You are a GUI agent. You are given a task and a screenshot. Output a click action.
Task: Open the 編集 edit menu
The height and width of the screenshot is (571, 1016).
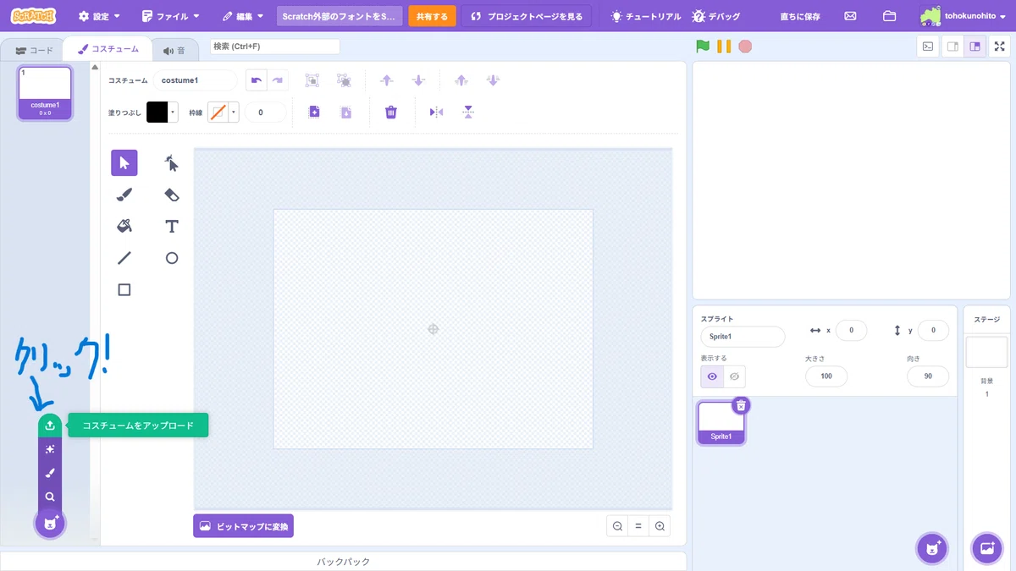(x=243, y=16)
